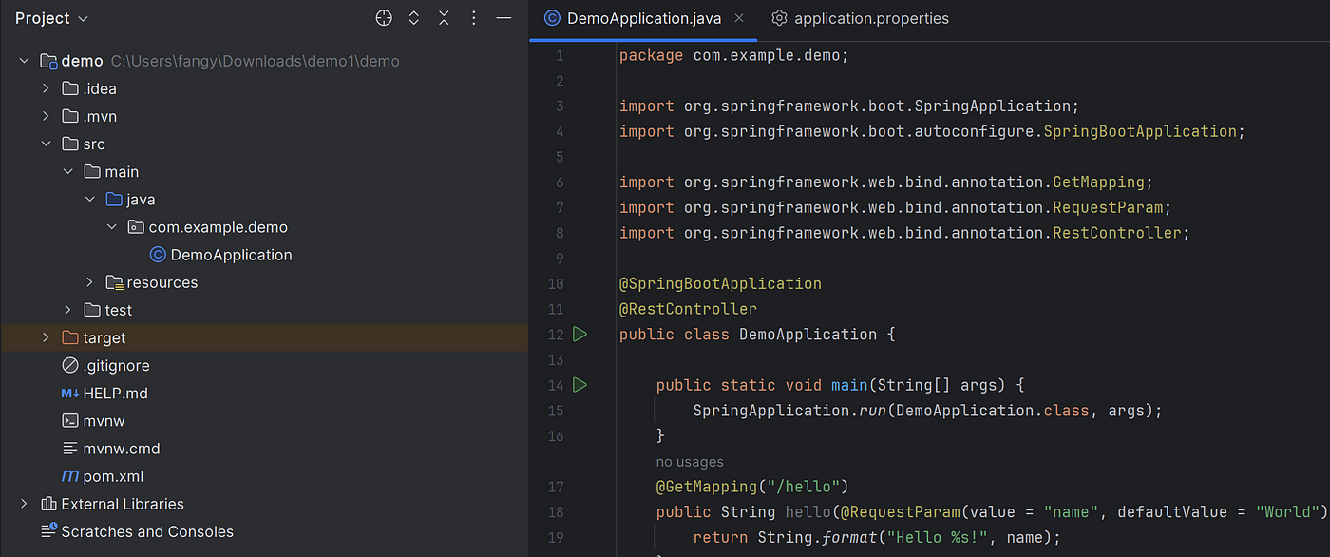Click the gear icon on application.properties tab
Image resolution: width=1330 pixels, height=557 pixels.
point(779,18)
